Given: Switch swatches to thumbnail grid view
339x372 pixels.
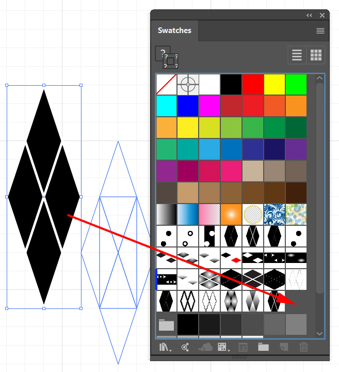Looking at the screenshot, I should pyautogui.click(x=316, y=55).
